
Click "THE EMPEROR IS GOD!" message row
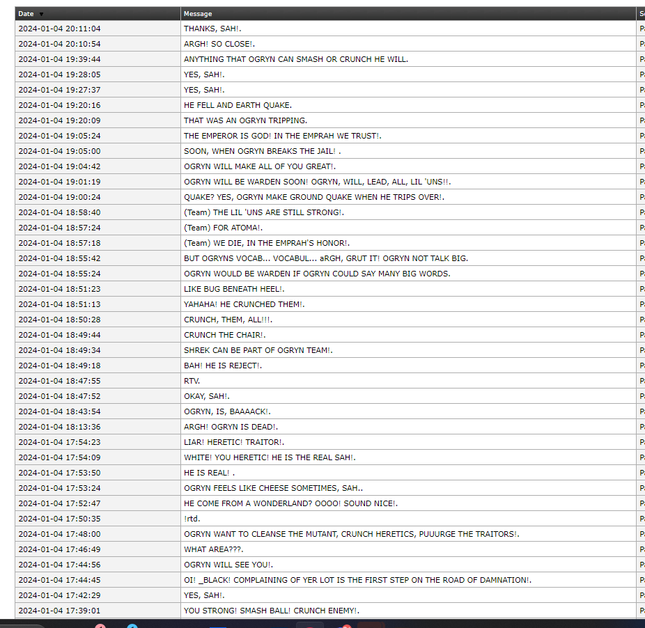pyautogui.click(x=282, y=136)
